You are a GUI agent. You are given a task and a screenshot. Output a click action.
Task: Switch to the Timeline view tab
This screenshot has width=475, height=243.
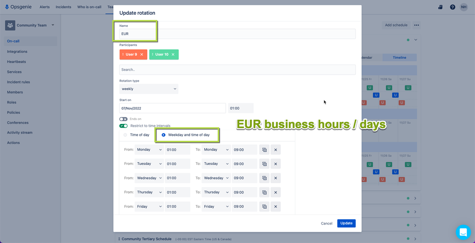[399, 57]
